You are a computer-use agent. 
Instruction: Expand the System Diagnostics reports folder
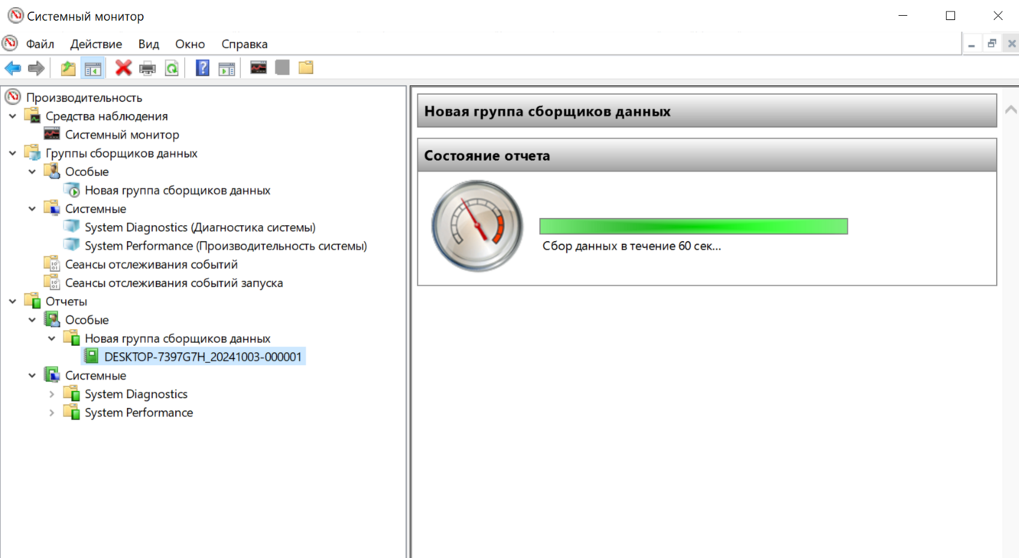tap(52, 394)
